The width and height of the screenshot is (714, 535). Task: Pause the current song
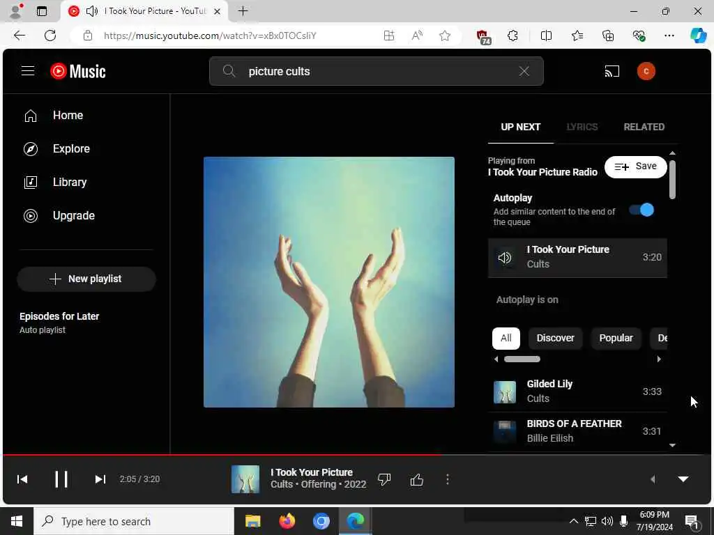point(61,479)
